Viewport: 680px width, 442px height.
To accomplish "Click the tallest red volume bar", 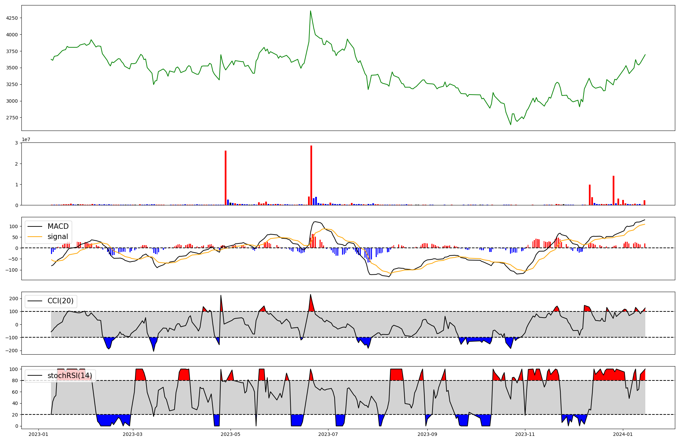I will click(311, 175).
